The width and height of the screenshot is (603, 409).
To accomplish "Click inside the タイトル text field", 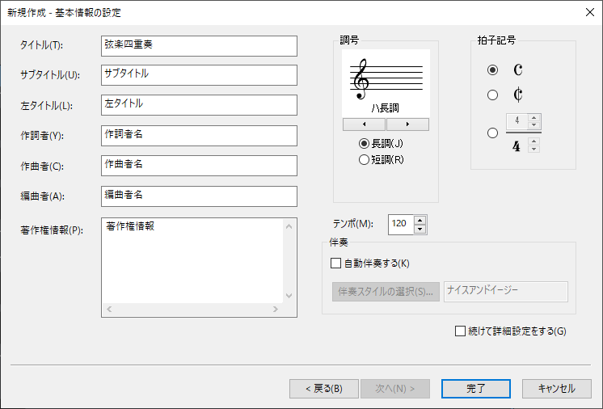I will 199,46.
